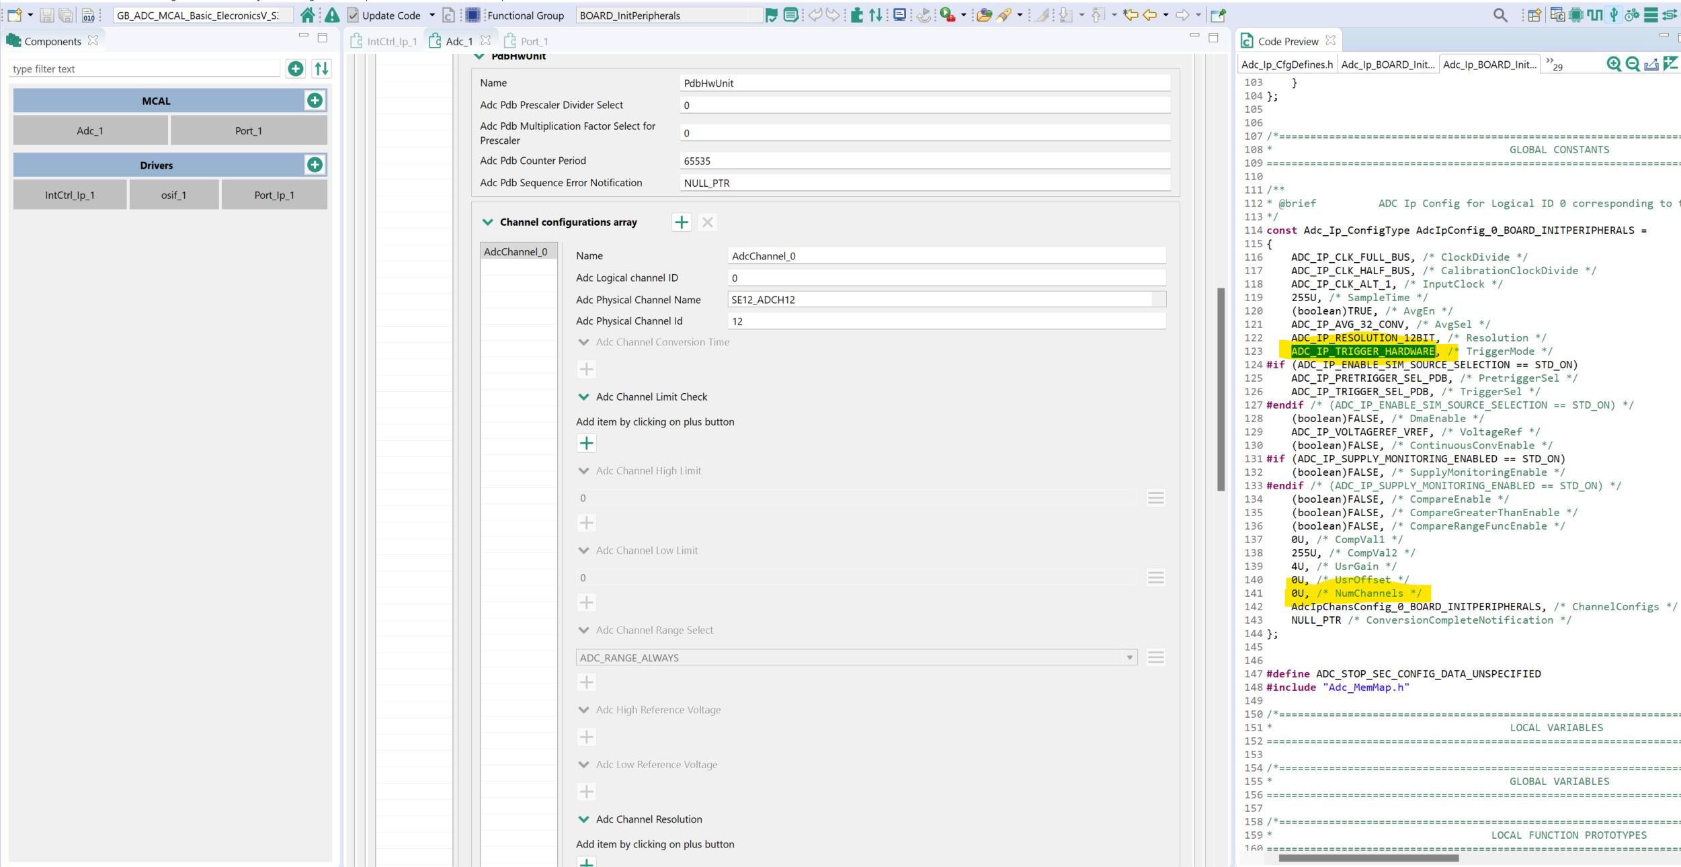
Task: Open Port_1 component in MCAL
Action: pos(248,131)
